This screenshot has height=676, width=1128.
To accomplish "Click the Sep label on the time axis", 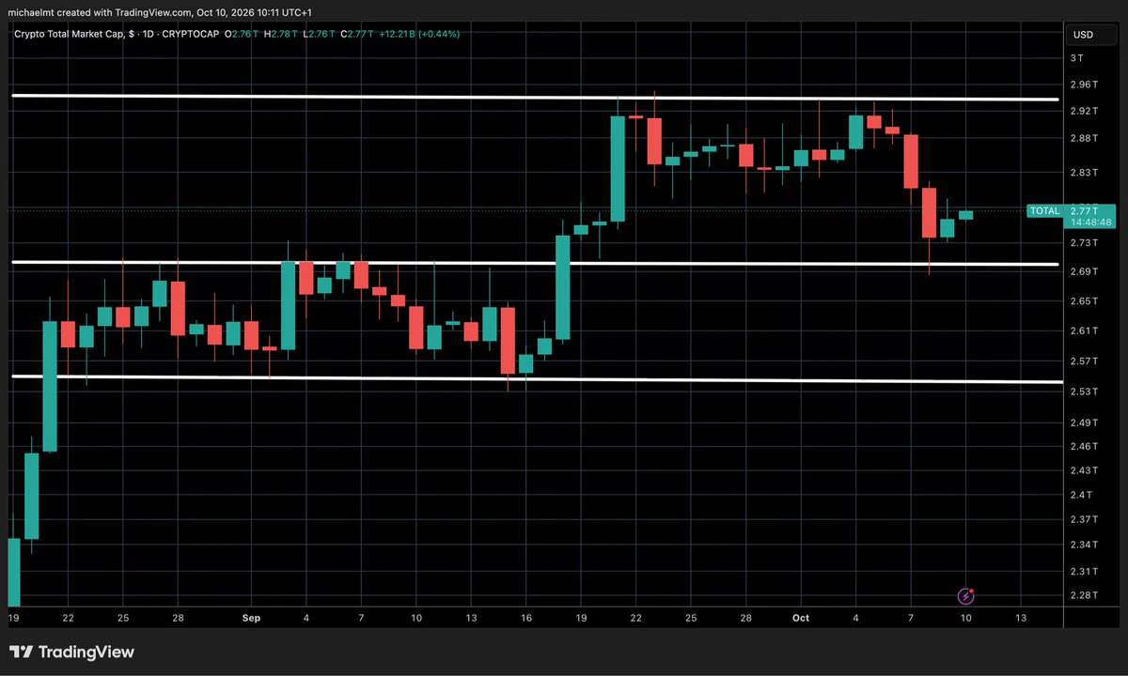I will (251, 618).
